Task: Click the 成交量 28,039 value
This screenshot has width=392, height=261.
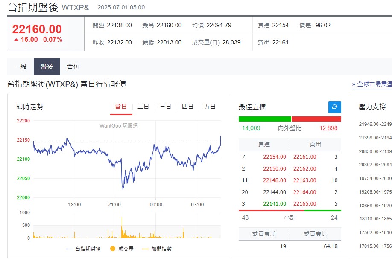Action: 231,43
